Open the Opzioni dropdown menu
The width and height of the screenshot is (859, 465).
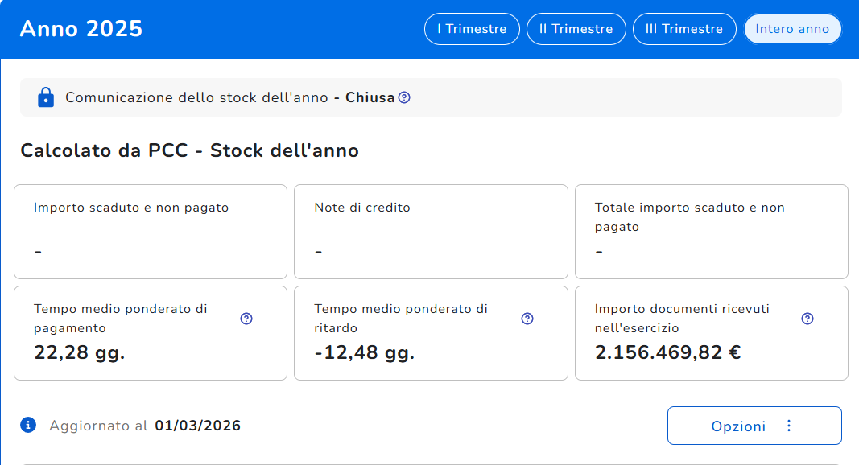pyautogui.click(x=738, y=426)
